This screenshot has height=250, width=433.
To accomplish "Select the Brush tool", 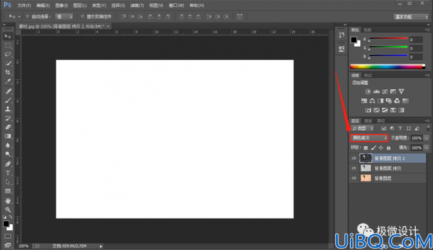I will point(8,100).
